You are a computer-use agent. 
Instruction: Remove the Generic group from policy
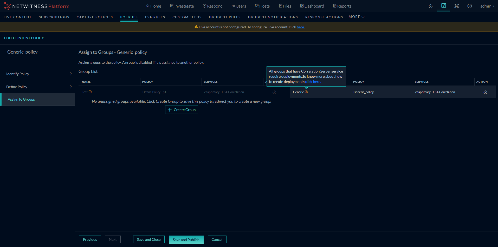coord(485,92)
